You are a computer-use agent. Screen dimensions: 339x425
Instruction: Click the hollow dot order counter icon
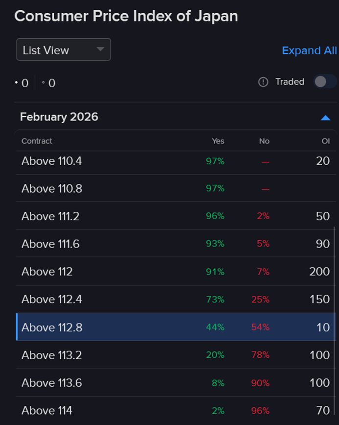(x=44, y=83)
